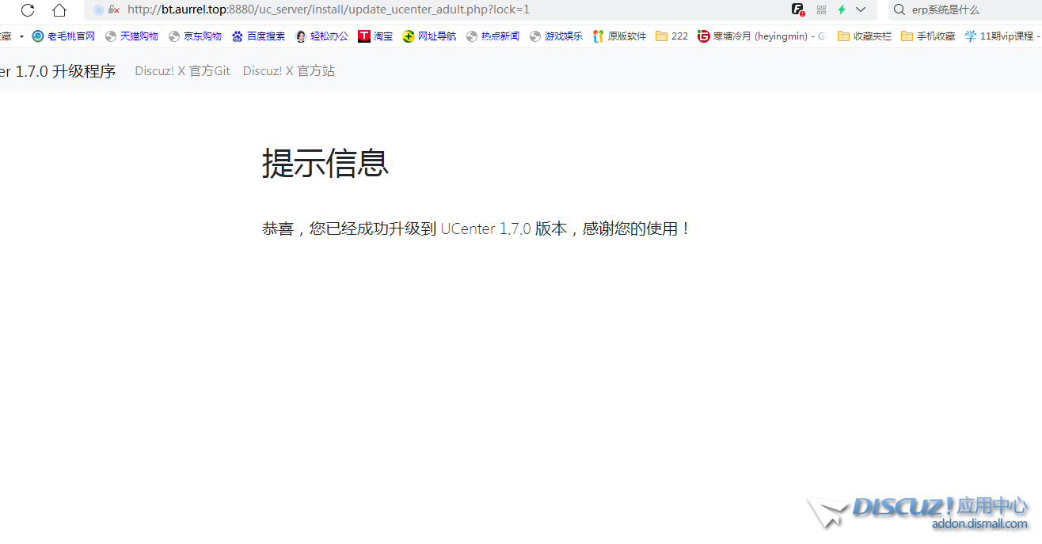Click the search magnifier icon
The width and height of the screenshot is (1042, 544).
(x=899, y=9)
